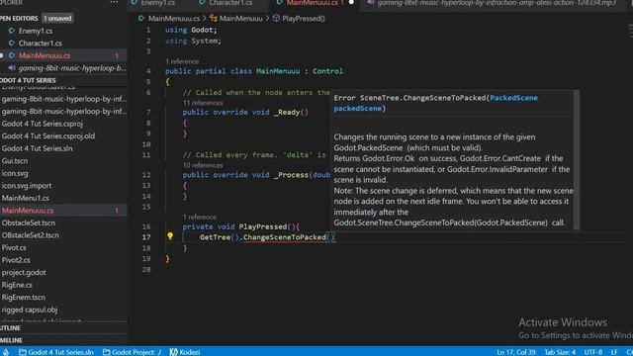Open Godot 4 Tut Series.csproj file
633x356 pixels.
coord(42,124)
